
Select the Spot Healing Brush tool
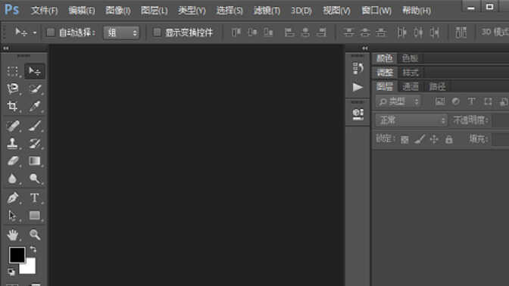(x=13, y=126)
